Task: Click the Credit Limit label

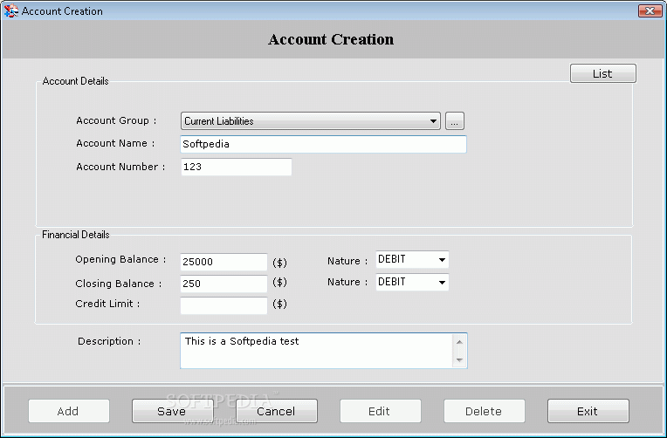Action: 107,304
